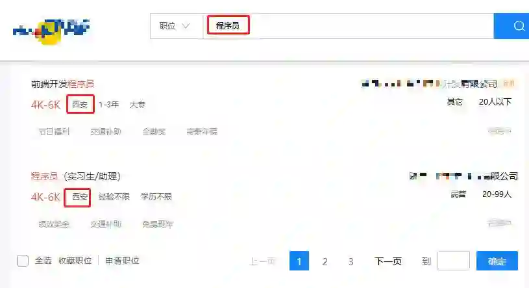Screen dimensions: 529x288
Task: Go to results page 2
Action: tap(325, 261)
